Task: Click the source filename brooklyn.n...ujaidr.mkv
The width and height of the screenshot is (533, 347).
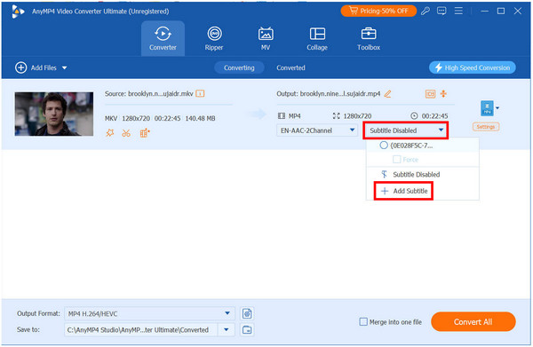Action: [x=161, y=93]
